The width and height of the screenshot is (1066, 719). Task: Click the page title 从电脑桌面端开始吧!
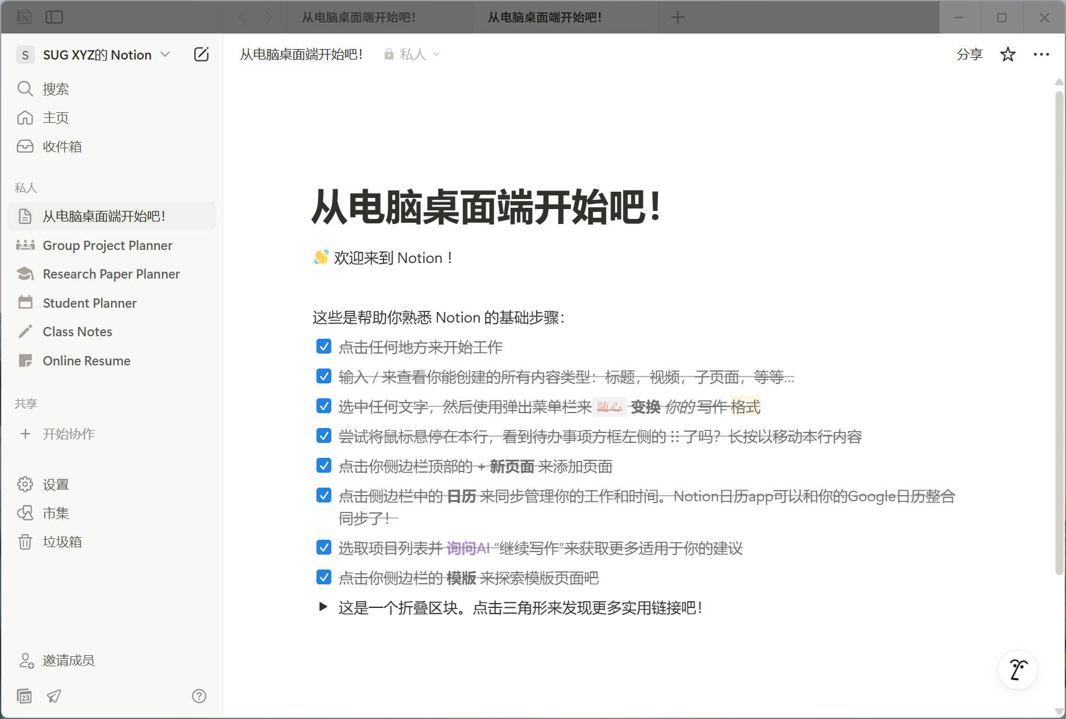click(x=486, y=207)
